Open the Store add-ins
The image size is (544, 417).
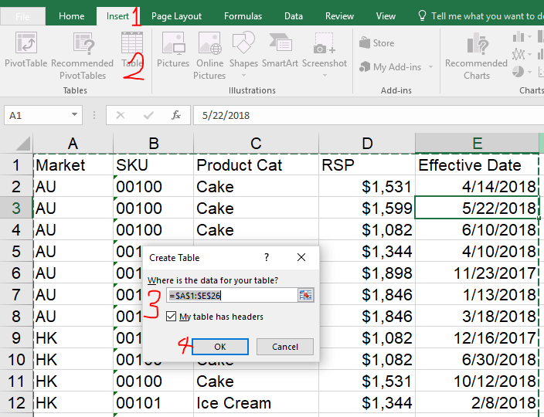point(377,43)
